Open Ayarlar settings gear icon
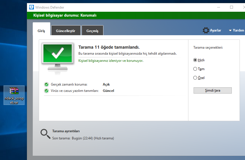Viewport: 245px width, 160px height. click(x=206, y=30)
